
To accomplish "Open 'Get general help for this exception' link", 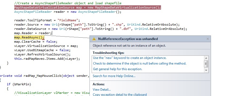I will 117,69.
